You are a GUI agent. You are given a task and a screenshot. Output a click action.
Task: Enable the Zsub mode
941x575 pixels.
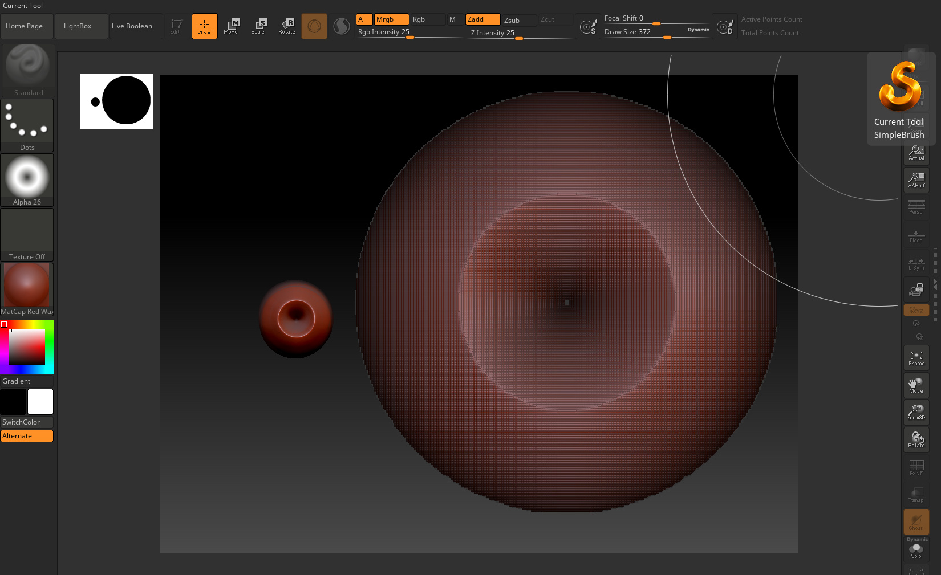coord(518,20)
